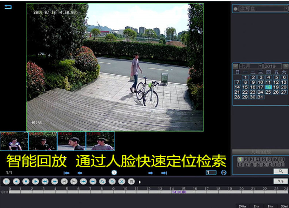The width and height of the screenshot is (289, 208).
Task: Switch timeline scale to 30min
Action: pyautogui.click(x=284, y=206)
